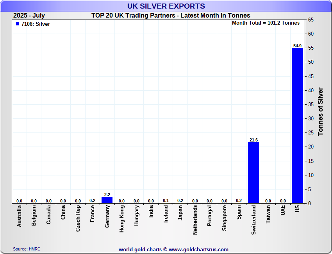Click the 45 tick on y-axis
This screenshot has width=332, height=254.
pyautogui.click(x=311, y=76)
